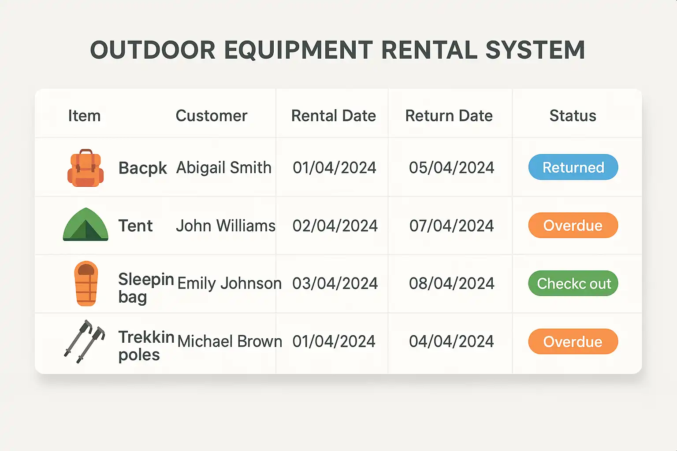The image size is (677, 451).
Task: Click the Customer column header
Action: point(212,116)
